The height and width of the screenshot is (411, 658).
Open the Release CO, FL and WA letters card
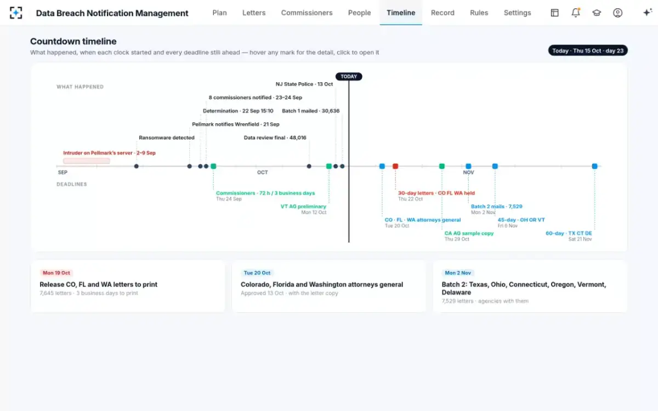[x=128, y=286]
